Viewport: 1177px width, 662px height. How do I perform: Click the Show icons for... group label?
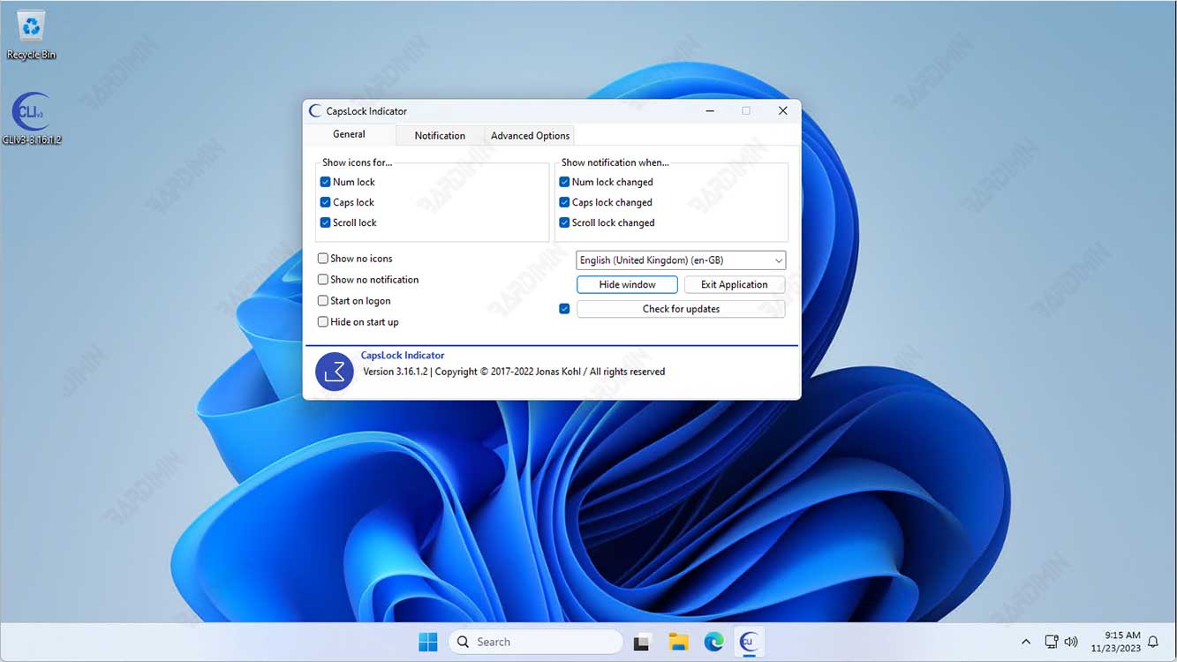coord(357,162)
